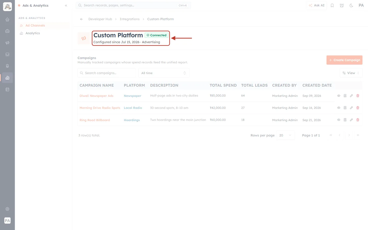The width and height of the screenshot is (368, 230).
Task: Open spend records icon for Ring Road Billboard
Action: click(x=345, y=120)
